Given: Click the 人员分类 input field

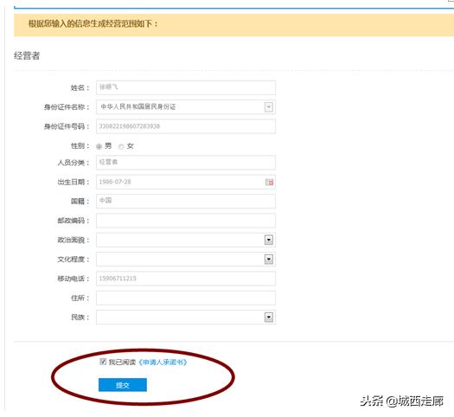Looking at the screenshot, I should pos(186,163).
